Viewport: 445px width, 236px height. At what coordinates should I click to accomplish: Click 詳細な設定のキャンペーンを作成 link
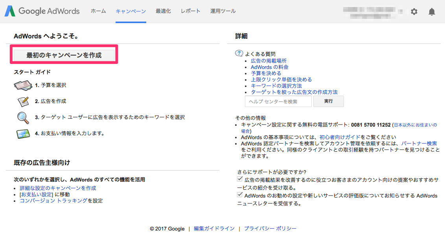tap(58, 188)
